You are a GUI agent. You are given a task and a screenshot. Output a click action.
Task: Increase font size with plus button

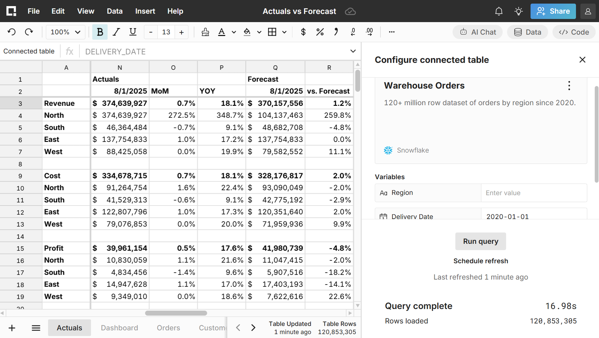coord(182,32)
